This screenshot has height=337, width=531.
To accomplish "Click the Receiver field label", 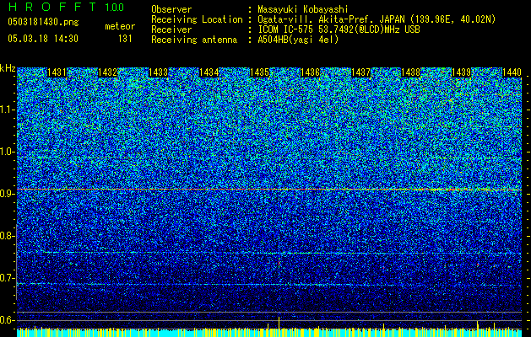I will point(171,29).
